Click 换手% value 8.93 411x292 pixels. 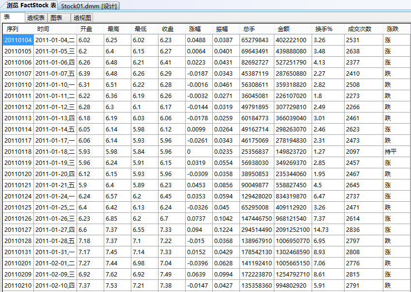pos(328,252)
